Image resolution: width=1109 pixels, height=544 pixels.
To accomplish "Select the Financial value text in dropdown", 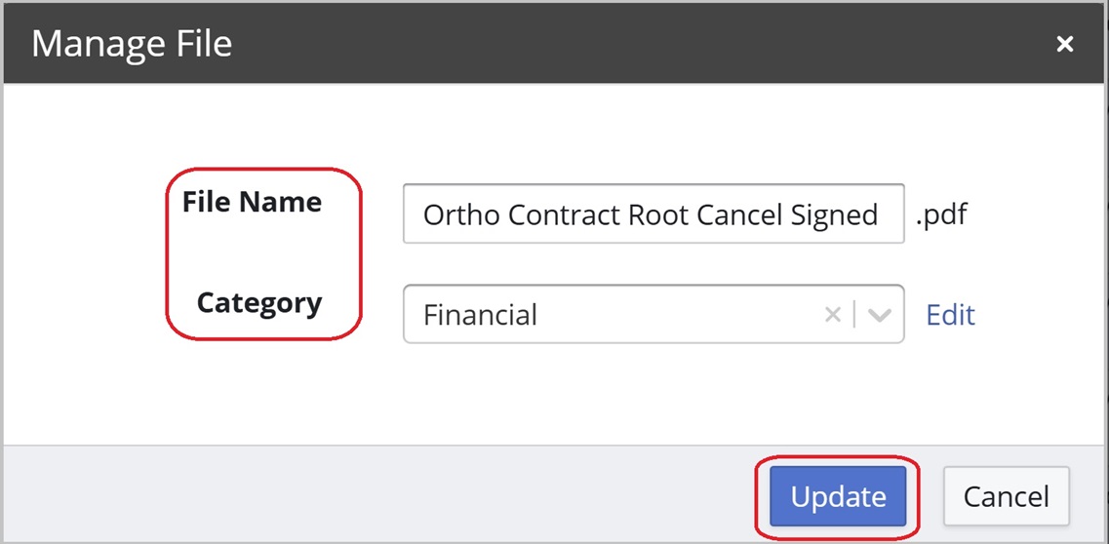I will coord(480,315).
